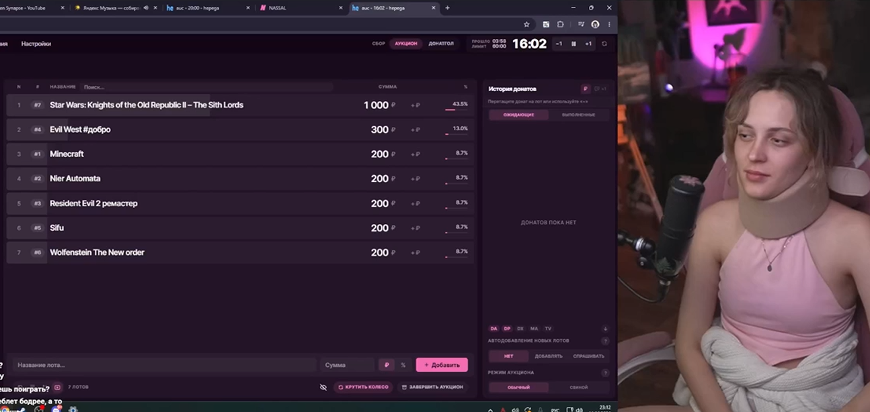Click the lot search field Поиск

pyautogui.click(x=207, y=87)
